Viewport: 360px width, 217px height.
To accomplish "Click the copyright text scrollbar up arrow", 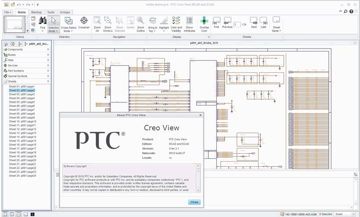I will coord(198,166).
